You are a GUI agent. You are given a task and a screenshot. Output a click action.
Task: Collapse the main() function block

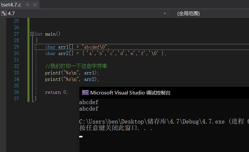[x=32, y=34]
